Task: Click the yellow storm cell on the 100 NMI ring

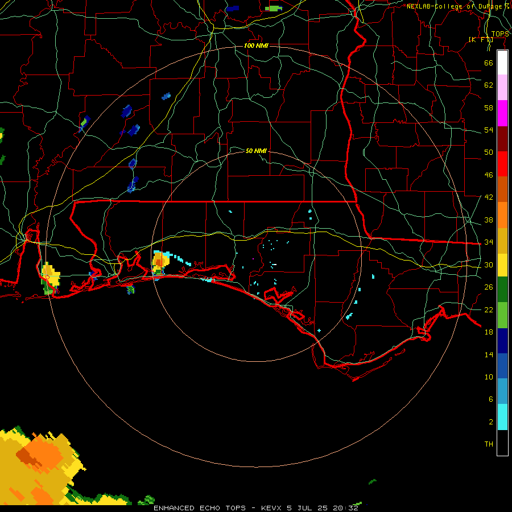Action: (x=50, y=278)
